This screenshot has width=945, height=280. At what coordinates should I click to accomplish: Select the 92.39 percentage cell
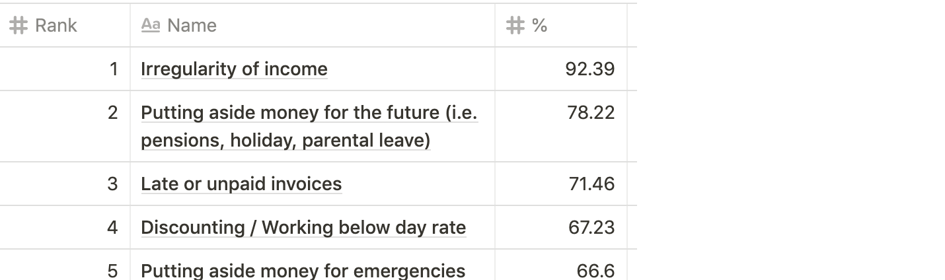tap(561, 69)
